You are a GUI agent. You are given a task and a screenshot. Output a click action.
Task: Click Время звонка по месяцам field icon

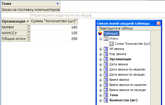point(106,90)
